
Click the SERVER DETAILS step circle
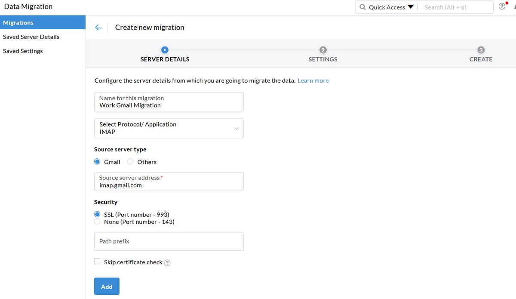click(x=165, y=49)
